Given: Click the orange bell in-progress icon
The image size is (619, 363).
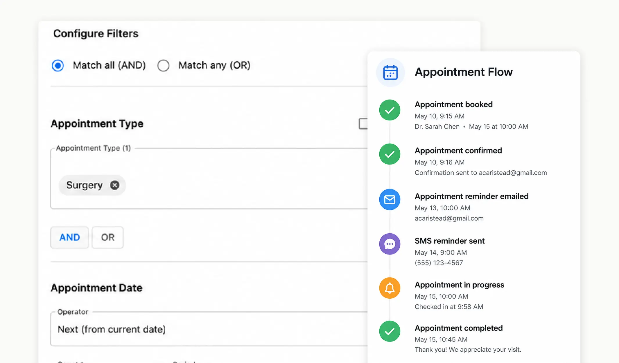Looking at the screenshot, I should 390,288.
